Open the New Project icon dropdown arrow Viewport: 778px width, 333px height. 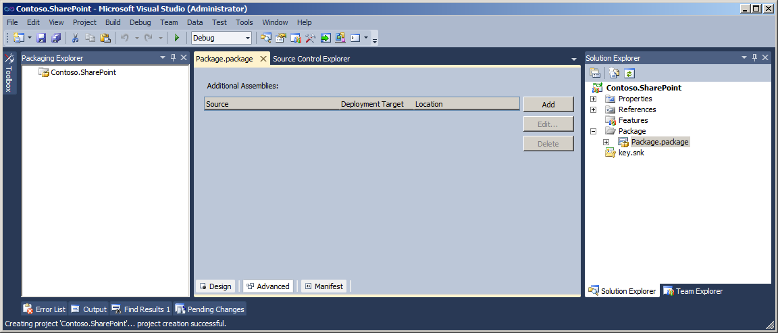click(29, 38)
